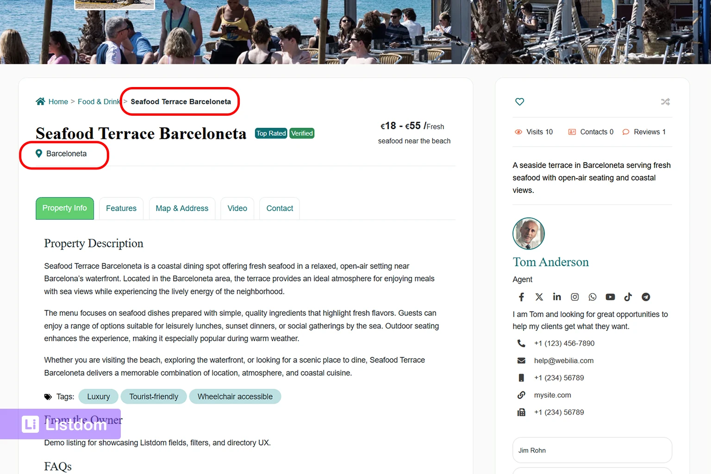
Task: Open the agent's Facebook profile icon
Action: click(x=522, y=297)
